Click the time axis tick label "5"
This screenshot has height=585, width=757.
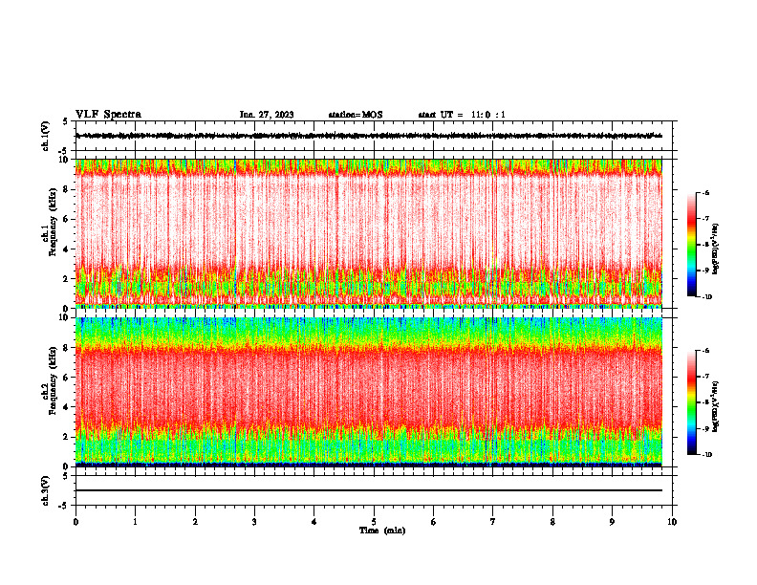coord(374,522)
